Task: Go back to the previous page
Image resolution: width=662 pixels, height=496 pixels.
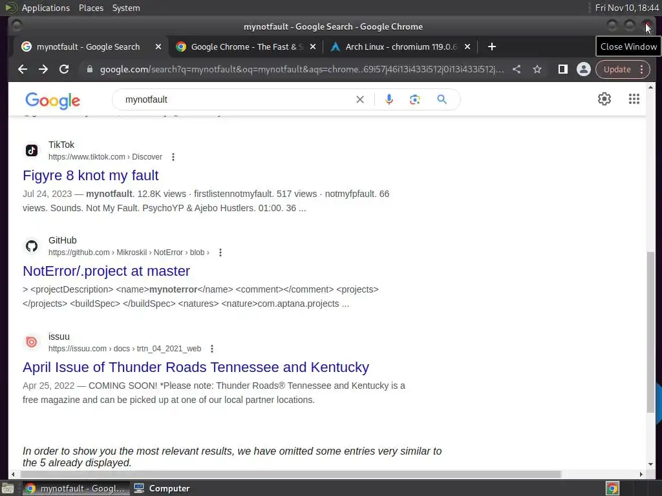Action: pyautogui.click(x=23, y=69)
